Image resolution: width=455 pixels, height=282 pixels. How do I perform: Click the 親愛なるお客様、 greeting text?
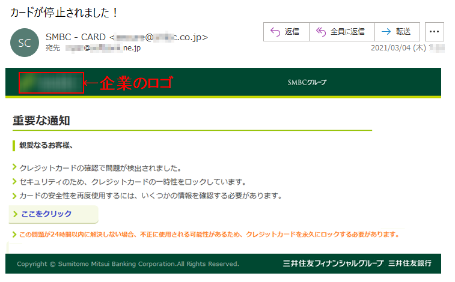click(46, 145)
